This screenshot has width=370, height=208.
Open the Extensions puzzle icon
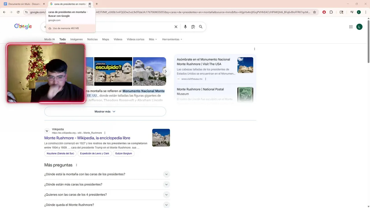click(x=331, y=12)
